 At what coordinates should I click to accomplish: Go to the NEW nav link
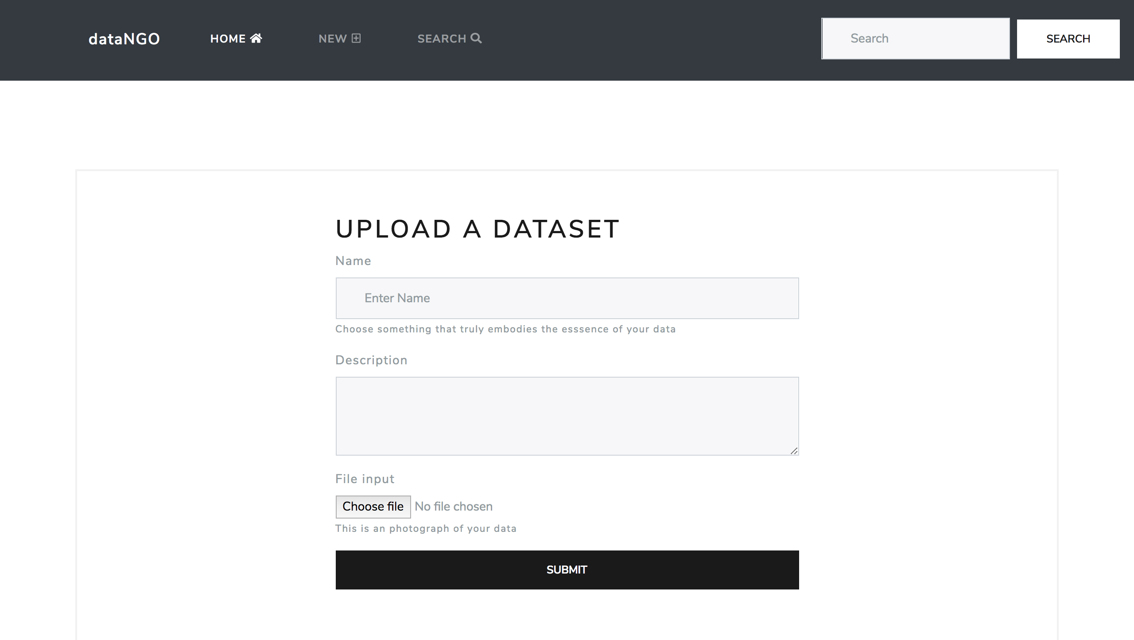click(x=333, y=39)
